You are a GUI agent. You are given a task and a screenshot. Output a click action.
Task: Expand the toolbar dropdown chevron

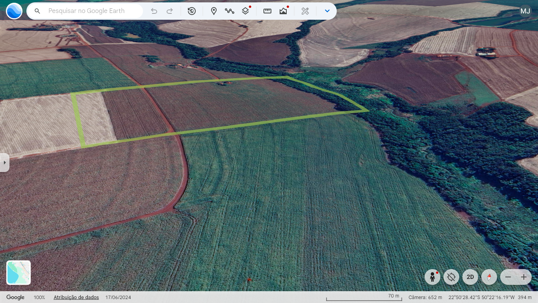[x=327, y=11]
